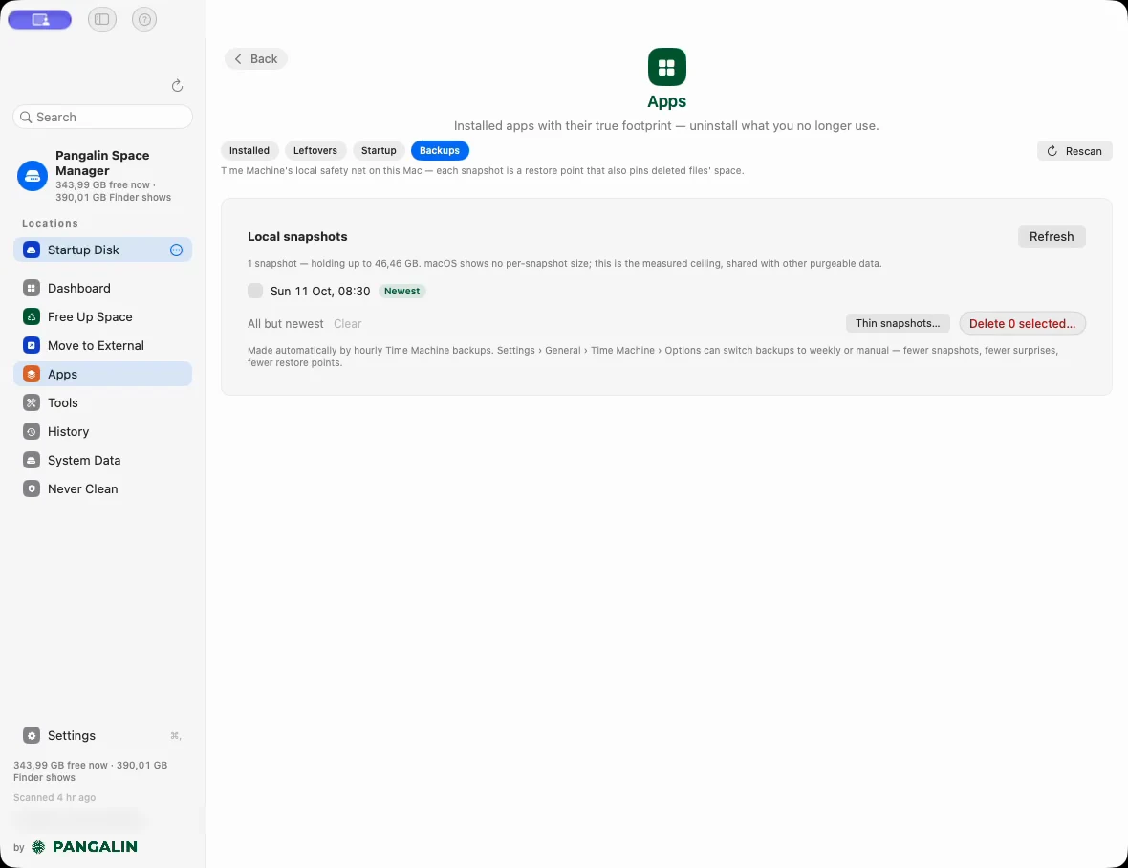Click the Apps sidebar icon
The height and width of the screenshot is (868, 1128).
point(31,374)
